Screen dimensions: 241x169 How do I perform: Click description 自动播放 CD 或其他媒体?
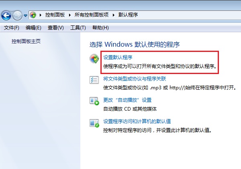pyautogui.click(x=130, y=109)
